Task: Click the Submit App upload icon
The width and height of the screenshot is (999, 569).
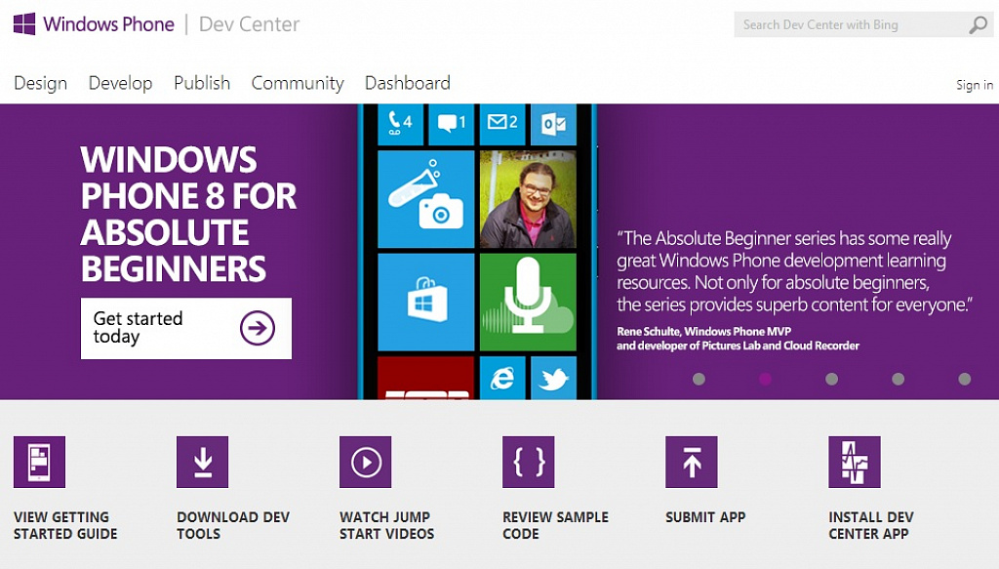Action: [692, 462]
